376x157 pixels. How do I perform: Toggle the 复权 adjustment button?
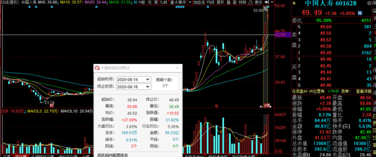coord(220,2)
